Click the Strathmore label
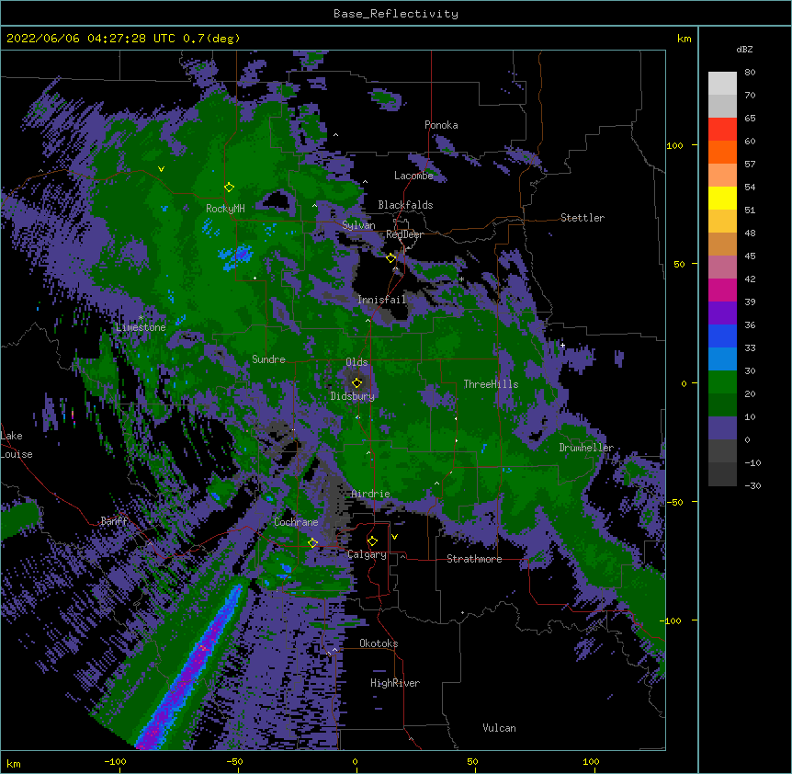The width and height of the screenshot is (792, 774). 474,559
